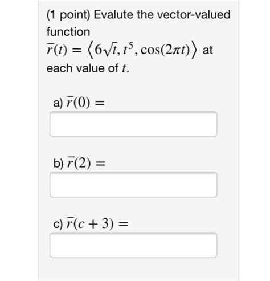Click the text each value of
This screenshot has width=270, height=281.
(x=83, y=68)
